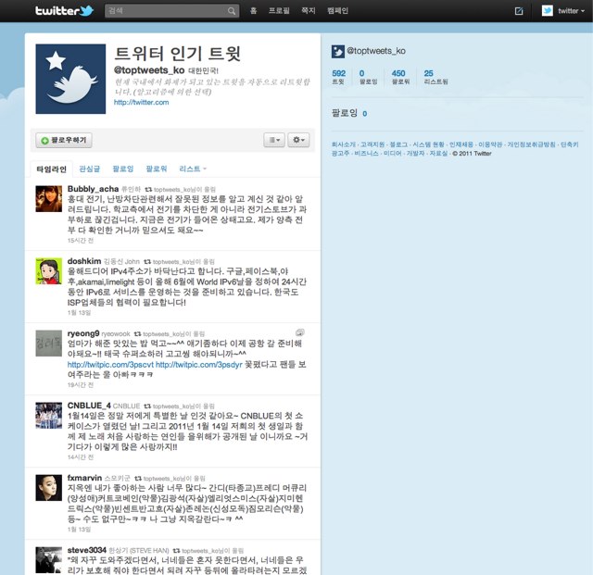
Task: Open the sidebar @toptweets_ko name
Action: click(x=376, y=51)
